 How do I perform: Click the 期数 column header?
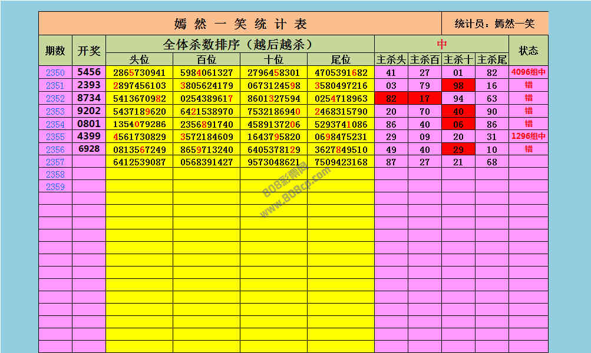pos(55,51)
